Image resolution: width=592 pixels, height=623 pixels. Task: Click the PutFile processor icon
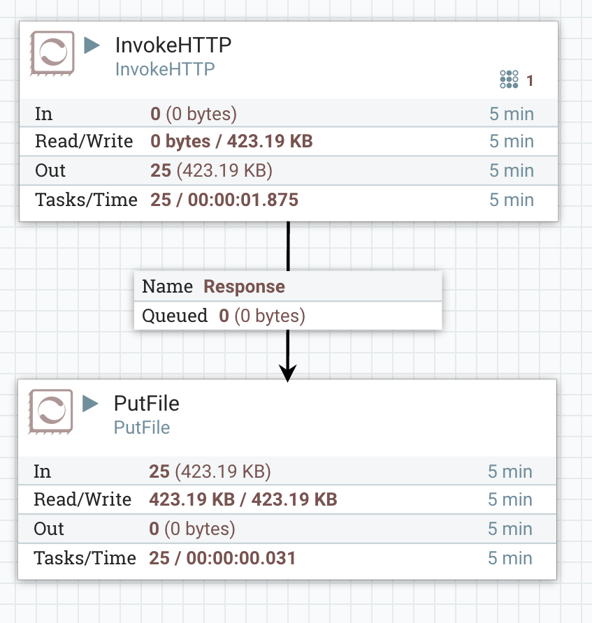click(51, 411)
